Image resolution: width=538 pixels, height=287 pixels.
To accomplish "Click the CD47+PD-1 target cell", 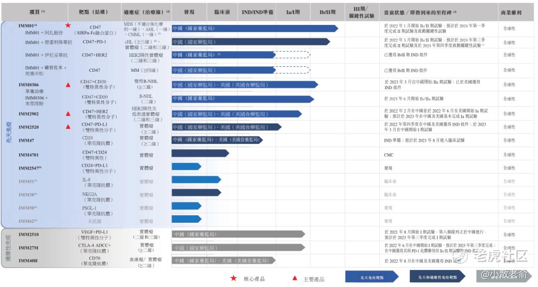I will 94,42.
